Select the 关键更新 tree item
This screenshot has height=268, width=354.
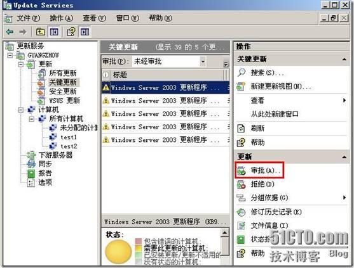pyautogui.click(x=63, y=82)
